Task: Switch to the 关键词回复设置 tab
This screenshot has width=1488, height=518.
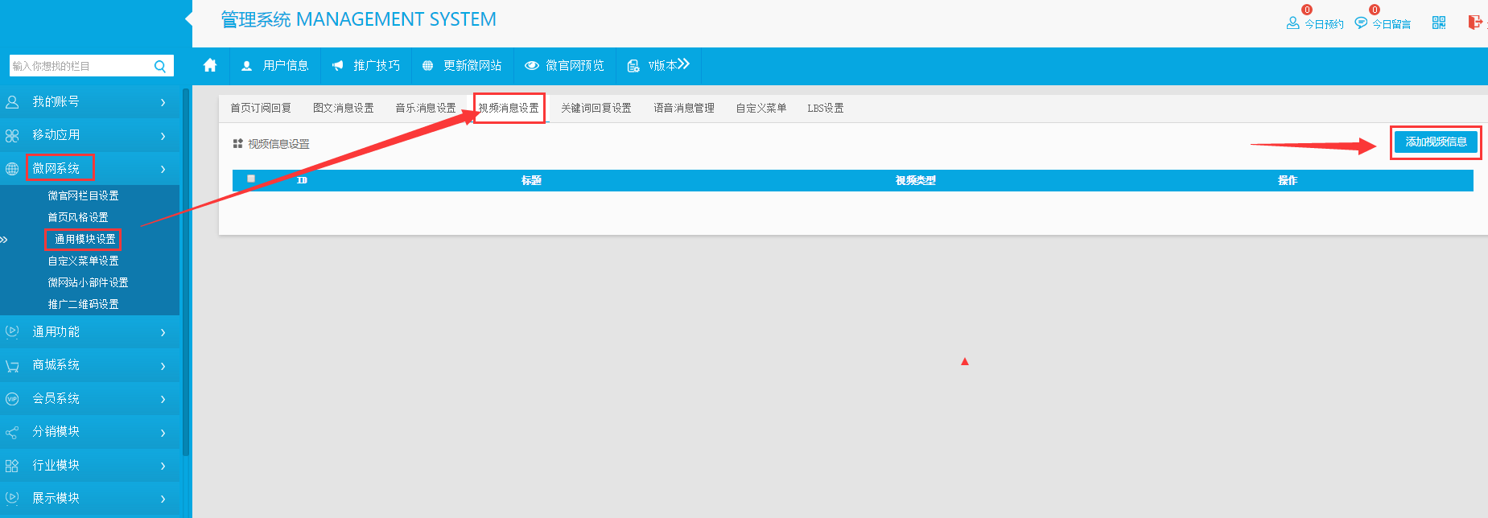Action: 596,108
